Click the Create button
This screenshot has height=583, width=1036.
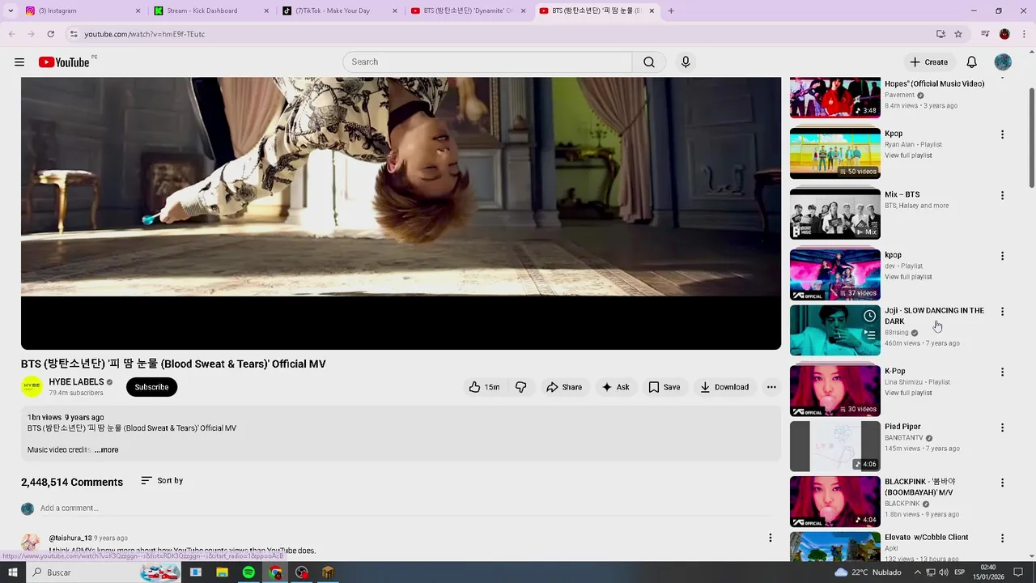928,62
